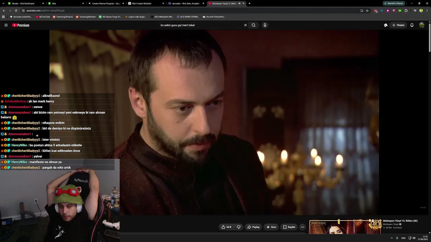The height and width of the screenshot is (242, 431).
Task: Start voice search with the microphone
Action: (265, 25)
